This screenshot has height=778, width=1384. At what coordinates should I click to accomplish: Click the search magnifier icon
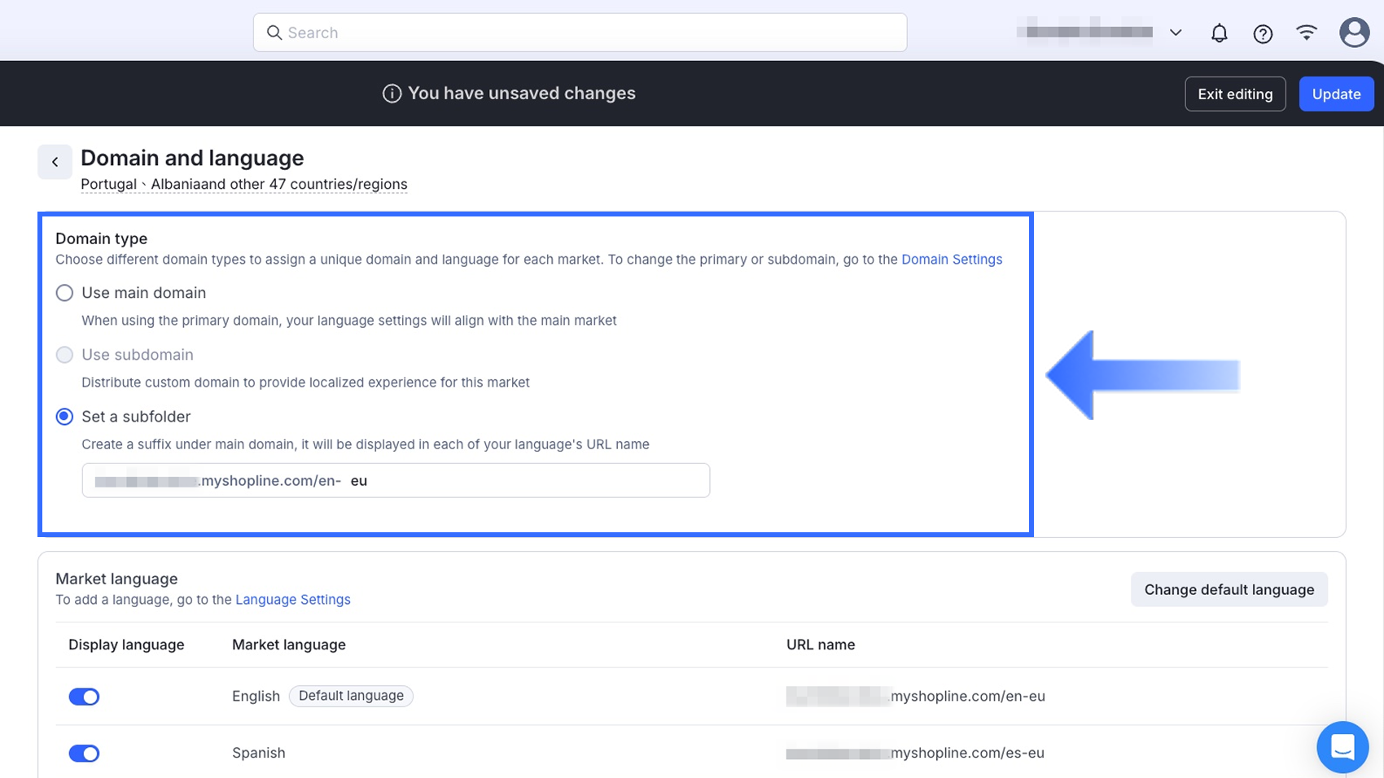click(x=274, y=33)
